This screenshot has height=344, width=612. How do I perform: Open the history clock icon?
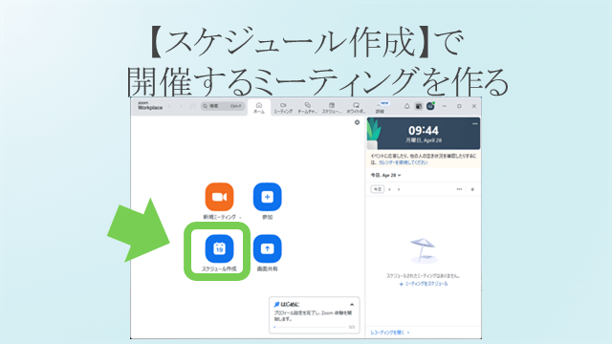coord(193,106)
